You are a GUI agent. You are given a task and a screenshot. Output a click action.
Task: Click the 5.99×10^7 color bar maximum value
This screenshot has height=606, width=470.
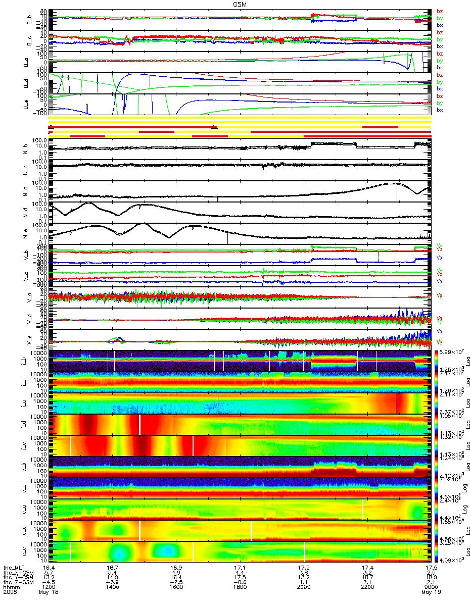(x=451, y=351)
